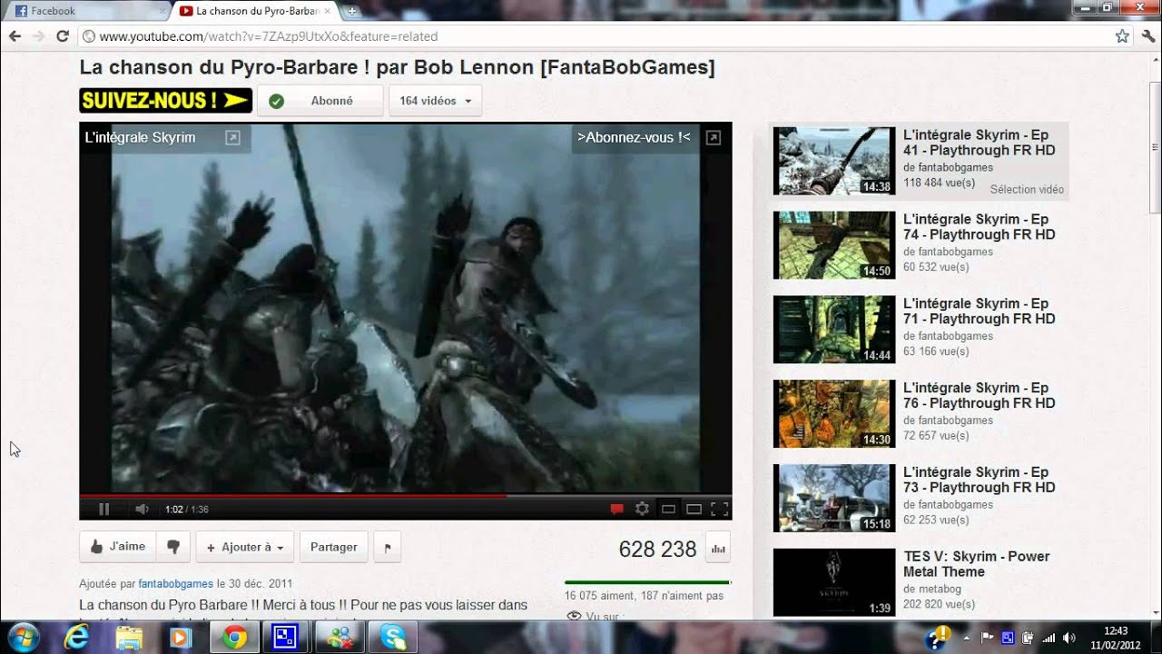
Task: Pause the video playback
Action: 103,509
